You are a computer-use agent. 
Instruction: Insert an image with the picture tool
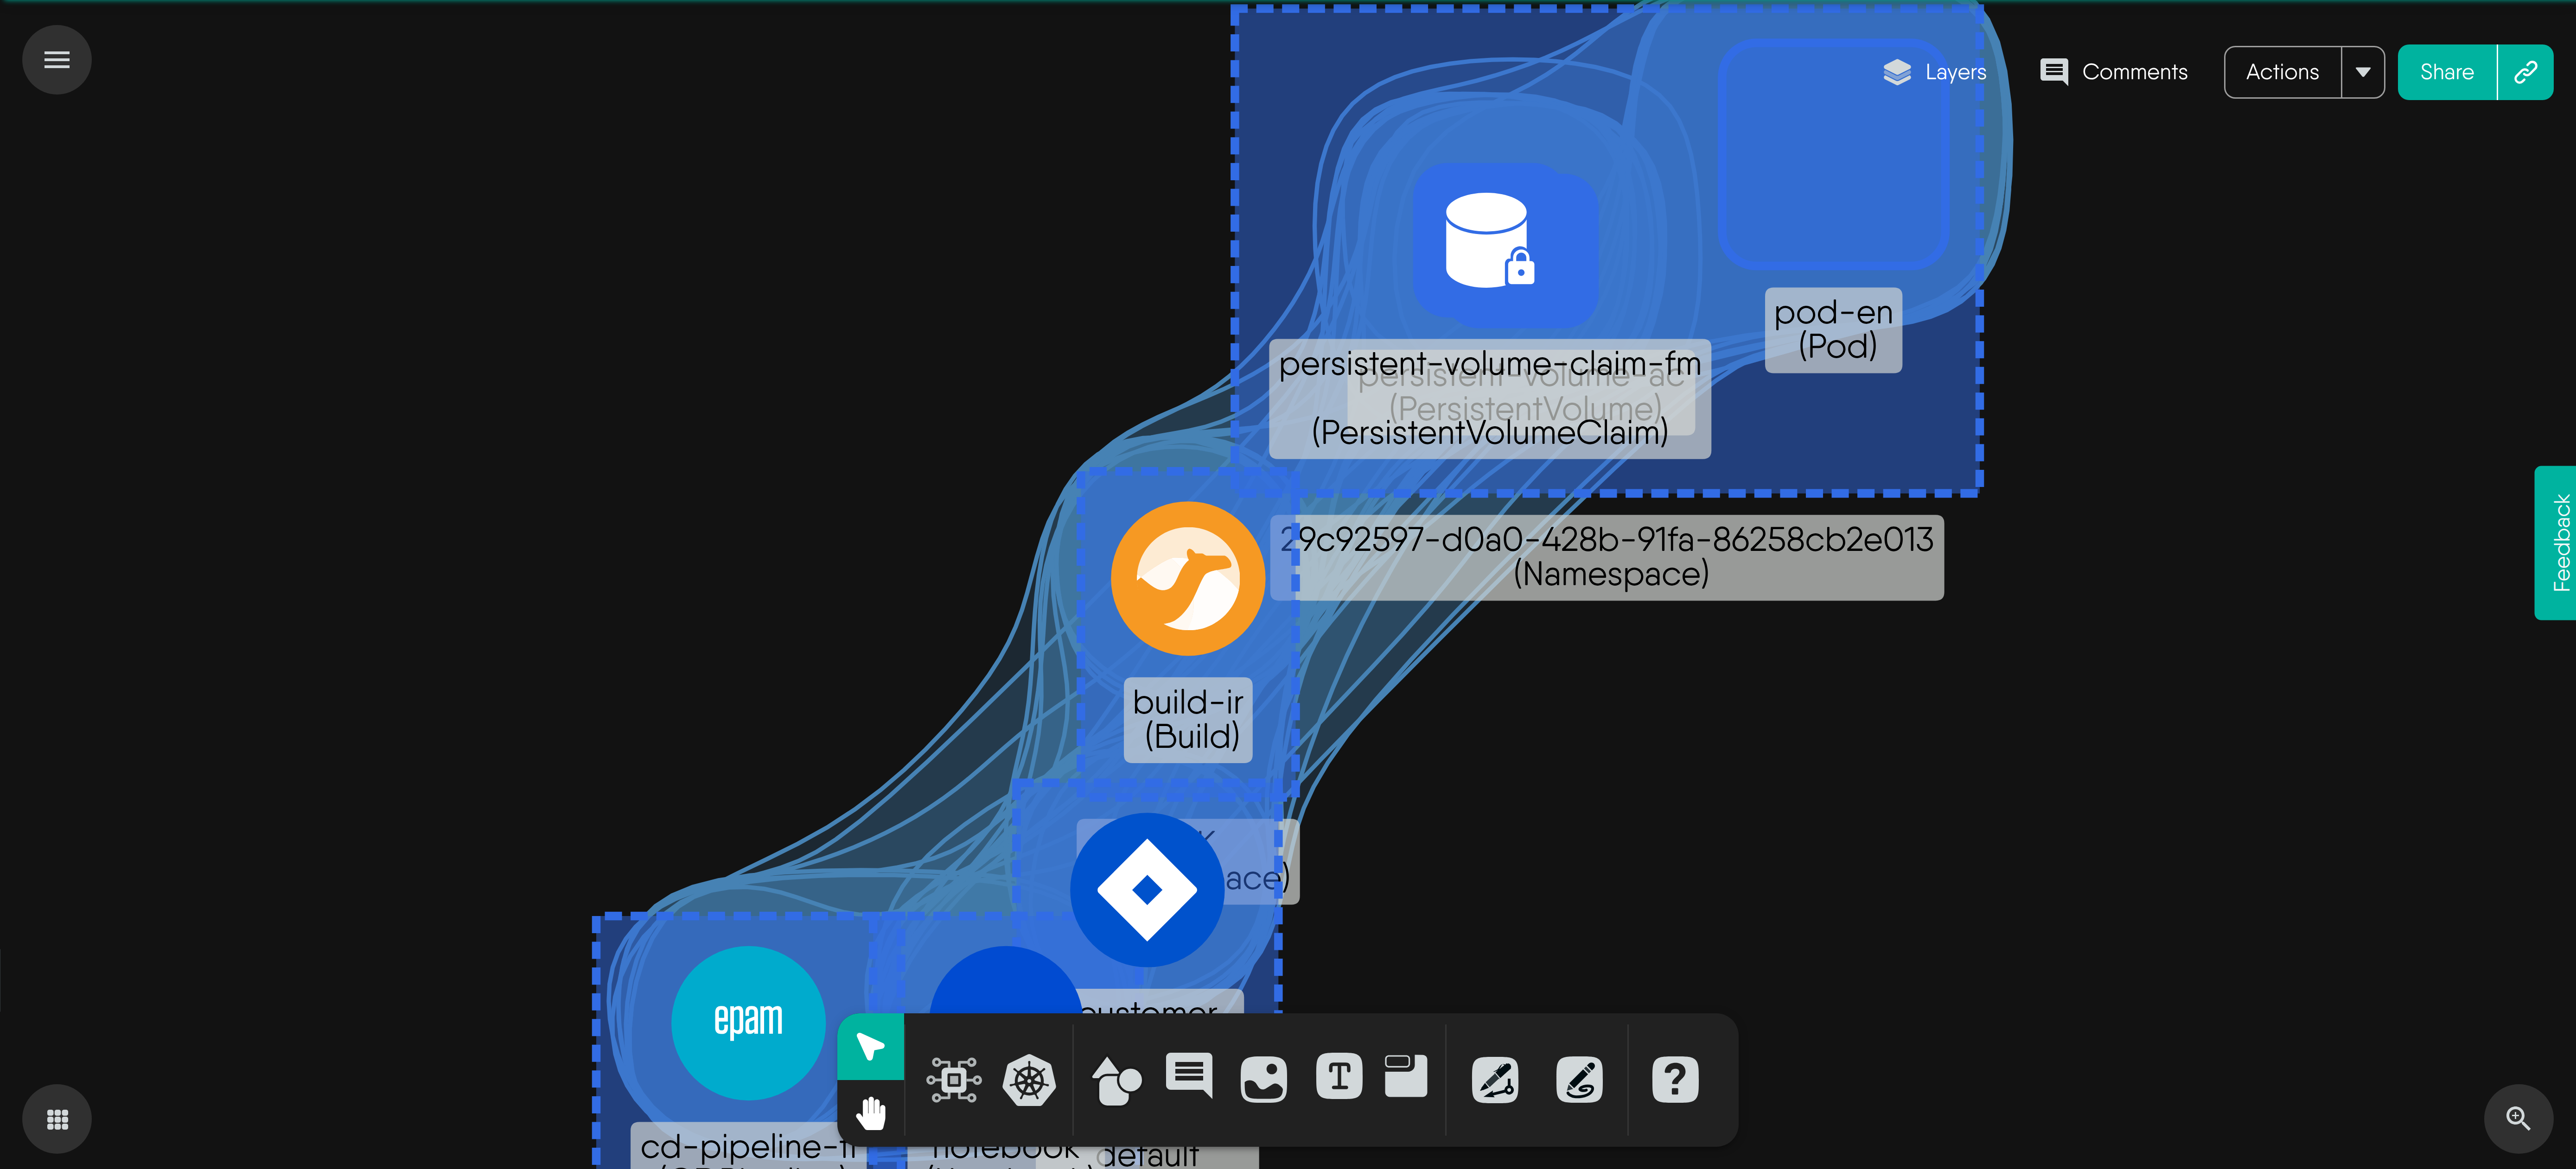1263,1079
